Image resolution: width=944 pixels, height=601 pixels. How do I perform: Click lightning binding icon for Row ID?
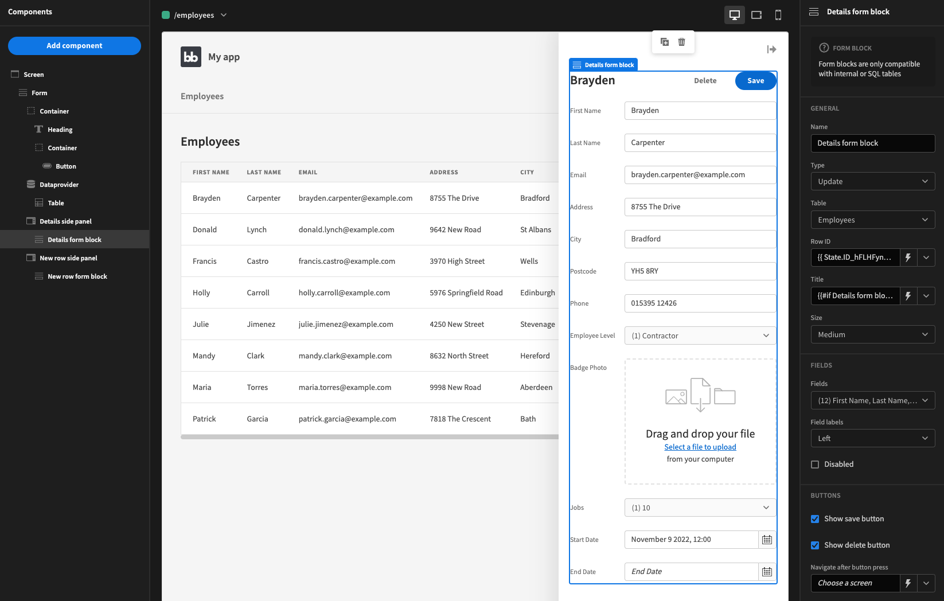[908, 257]
